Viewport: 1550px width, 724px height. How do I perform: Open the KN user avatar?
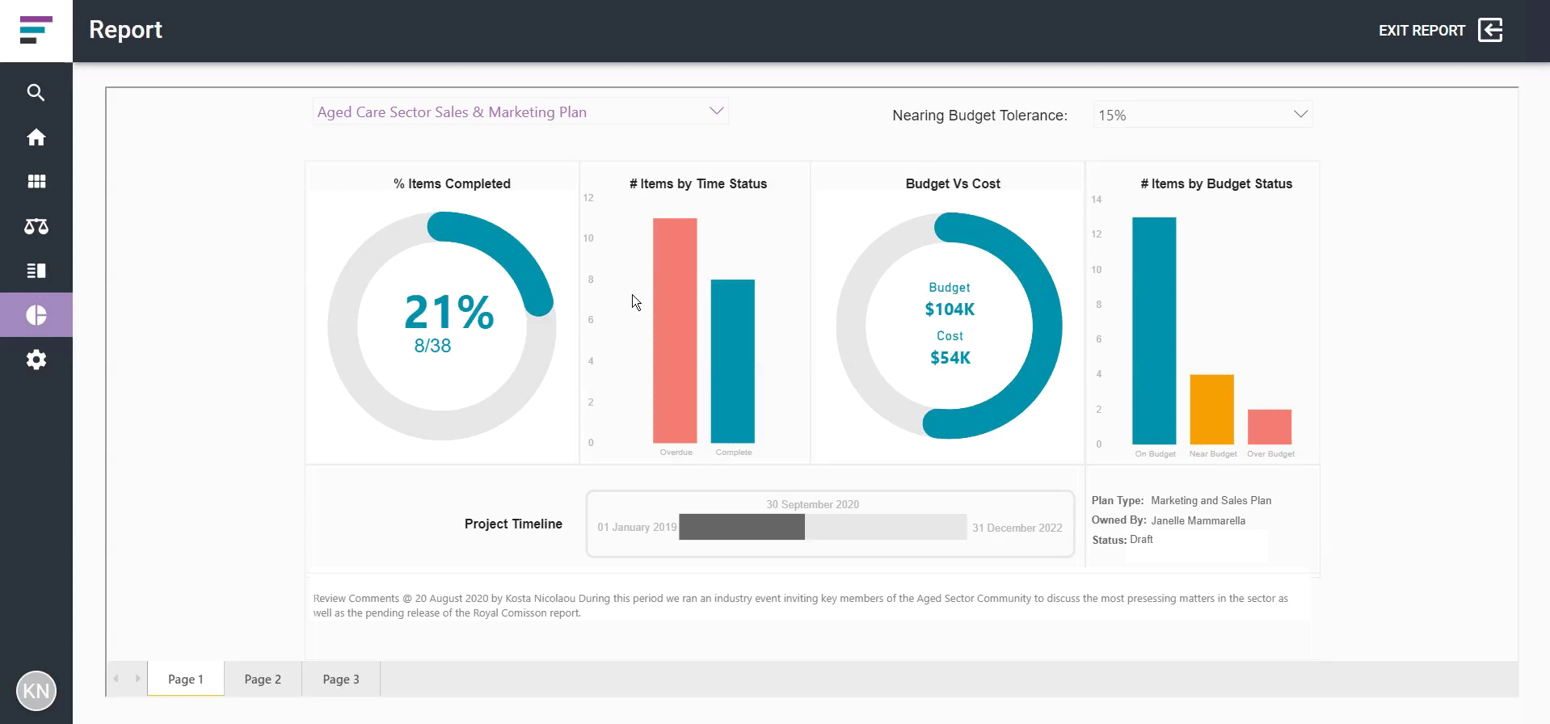click(x=36, y=691)
